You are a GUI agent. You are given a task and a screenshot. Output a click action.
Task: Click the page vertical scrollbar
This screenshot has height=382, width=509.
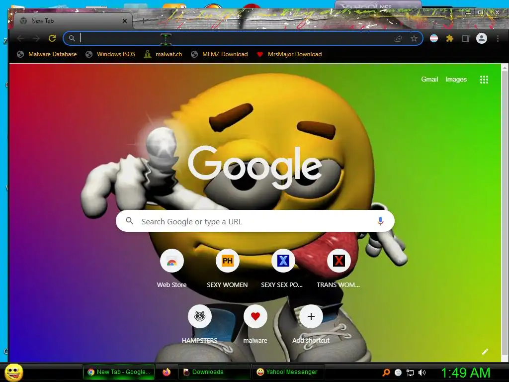[x=505, y=213]
